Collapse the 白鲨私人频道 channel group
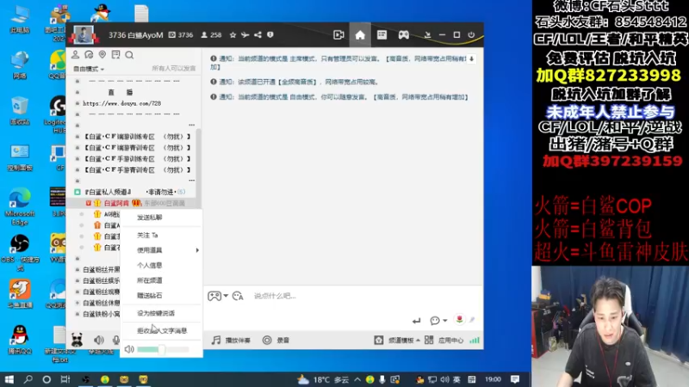 78,192
